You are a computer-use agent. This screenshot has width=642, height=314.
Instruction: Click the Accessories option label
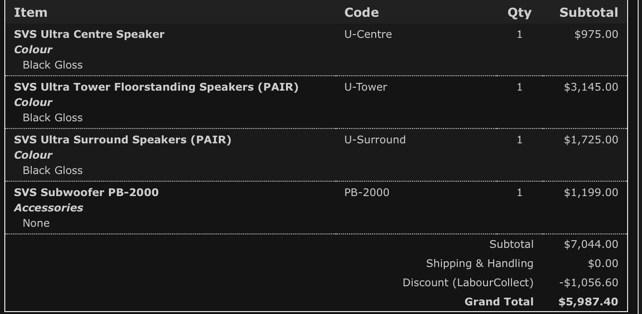[x=48, y=208]
